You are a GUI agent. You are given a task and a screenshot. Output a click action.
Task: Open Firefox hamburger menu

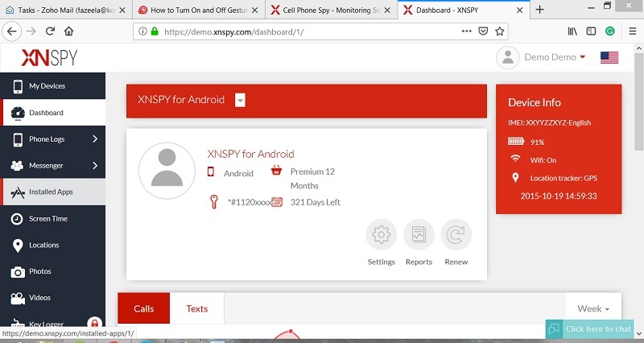tap(633, 31)
